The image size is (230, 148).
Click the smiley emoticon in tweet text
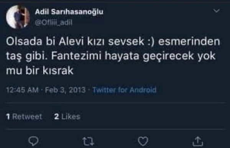coord(151,42)
